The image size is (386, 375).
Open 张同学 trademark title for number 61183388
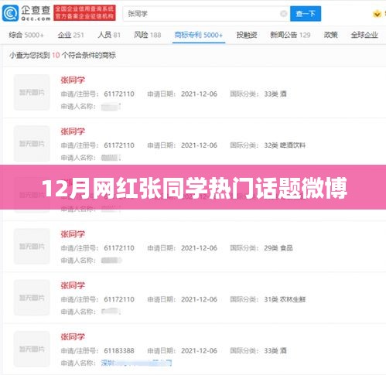tap(73, 336)
